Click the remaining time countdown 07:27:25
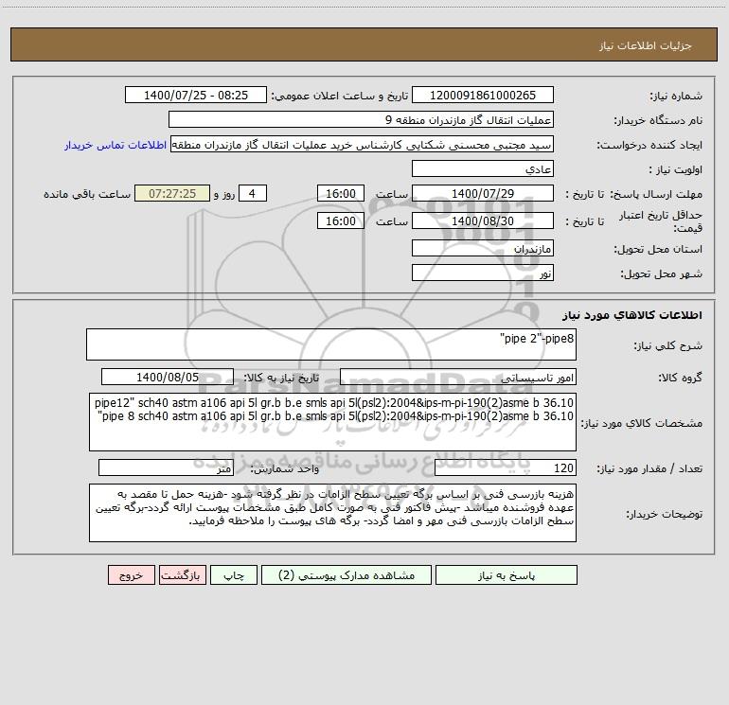 click(172, 193)
